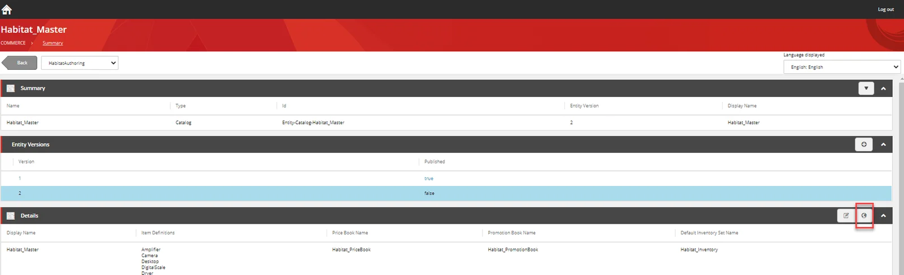Click the globe icon in Details header

pyautogui.click(x=864, y=216)
